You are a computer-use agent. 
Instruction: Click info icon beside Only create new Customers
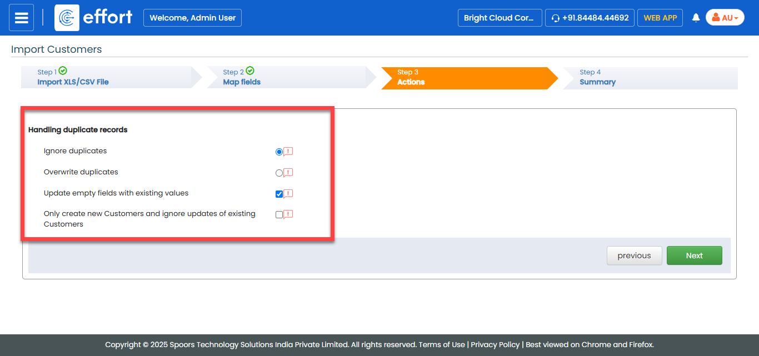pos(288,214)
